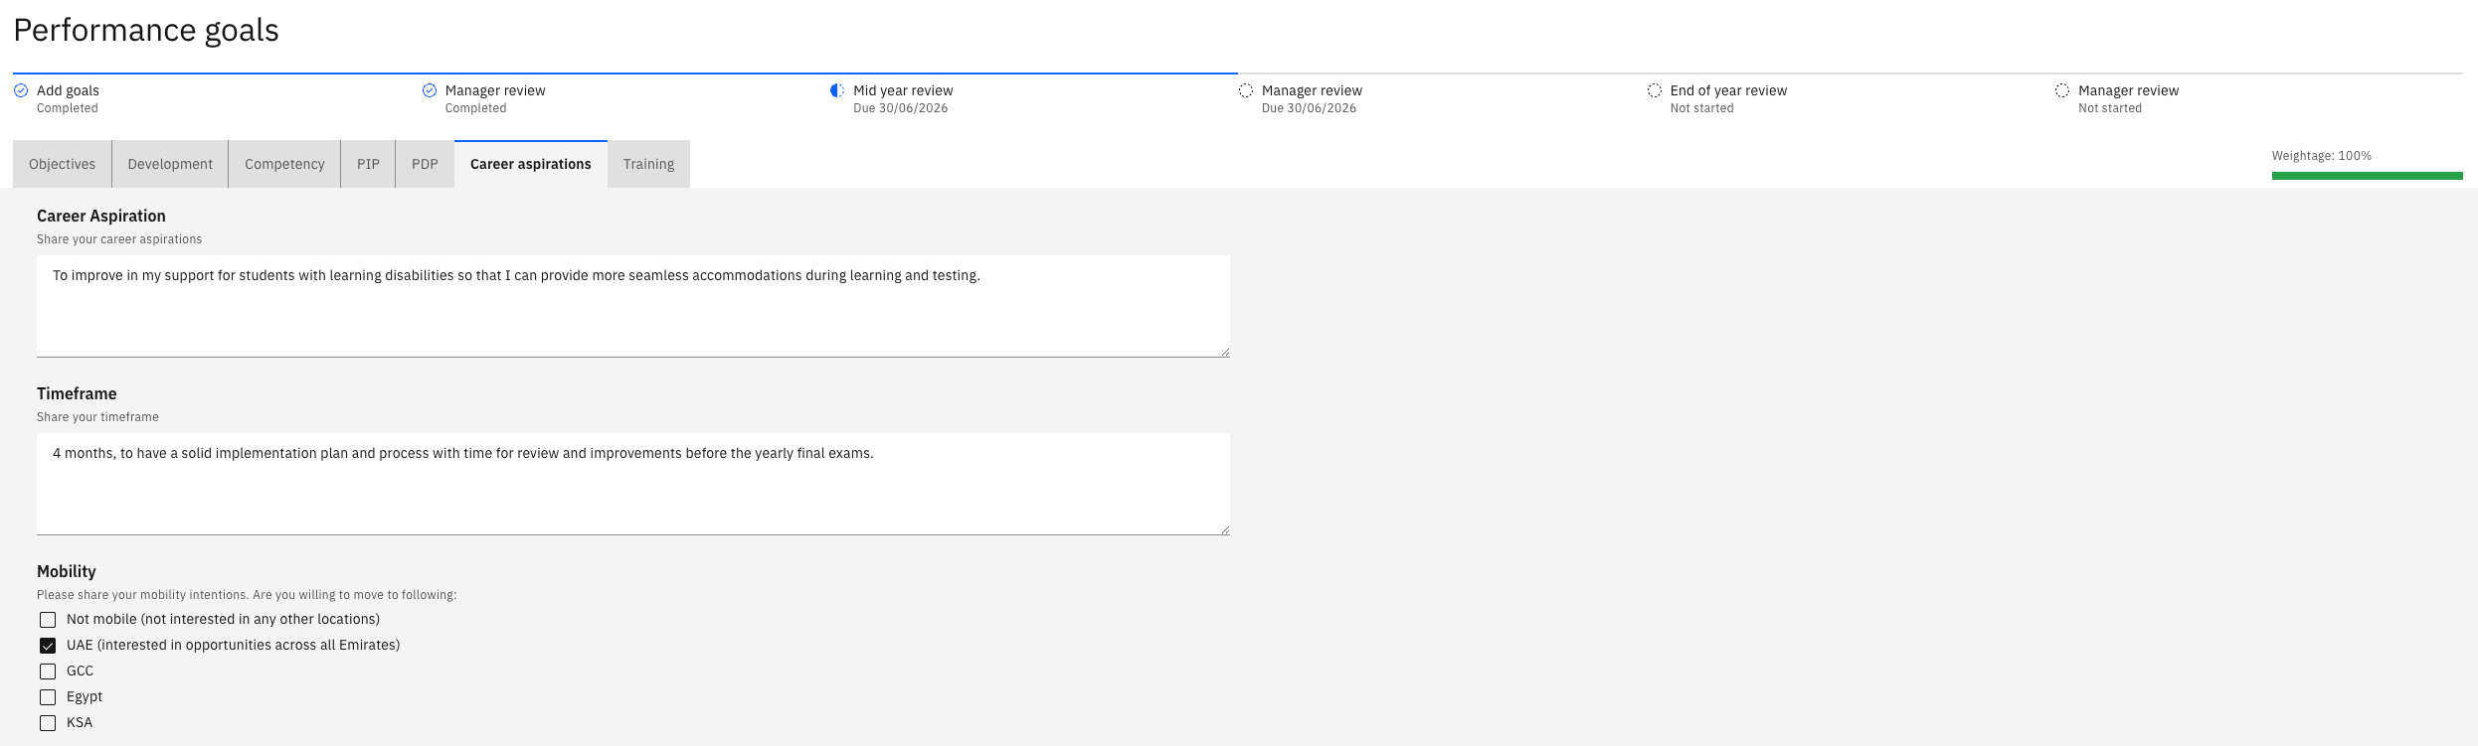Click the Performance goals heading
Viewport: 2478px width, 746px height.
(x=146, y=30)
